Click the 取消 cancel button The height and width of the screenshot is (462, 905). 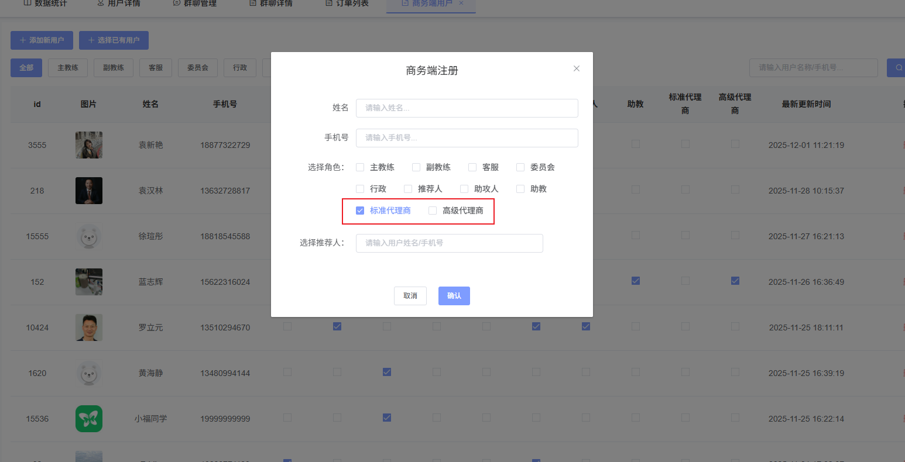410,295
